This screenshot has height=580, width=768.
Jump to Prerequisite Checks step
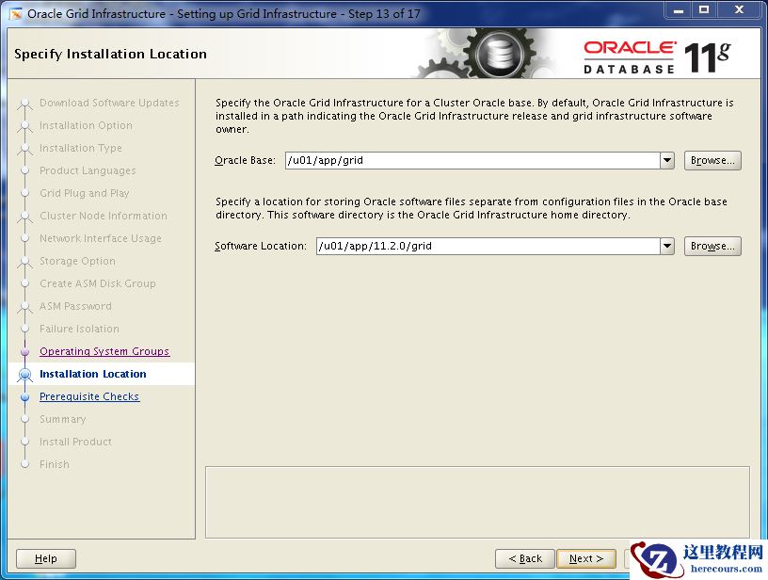(89, 396)
